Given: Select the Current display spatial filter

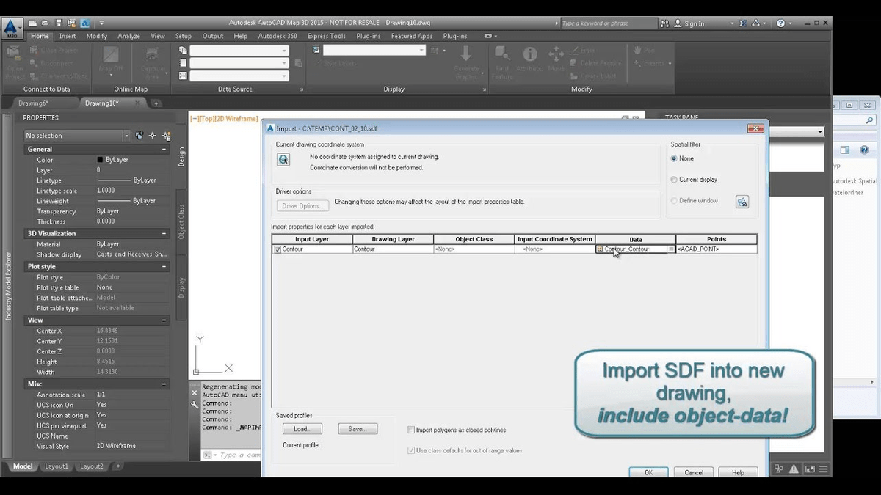Looking at the screenshot, I should [x=674, y=180].
